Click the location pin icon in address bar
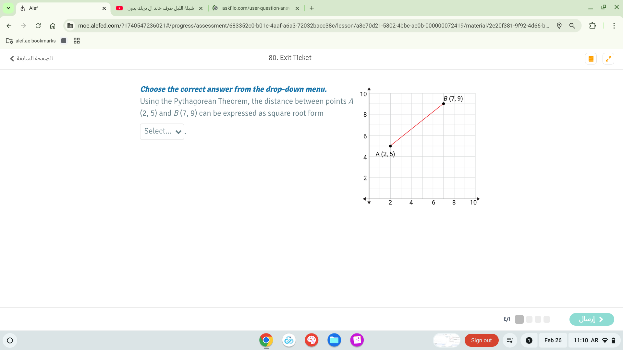 click(559, 26)
